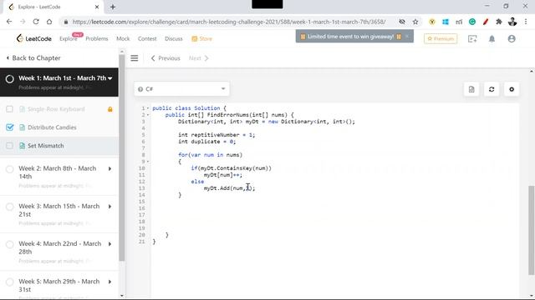535x300 pixels.
Task: Close the Explore - LeetCode tab
Action: point(97,7)
